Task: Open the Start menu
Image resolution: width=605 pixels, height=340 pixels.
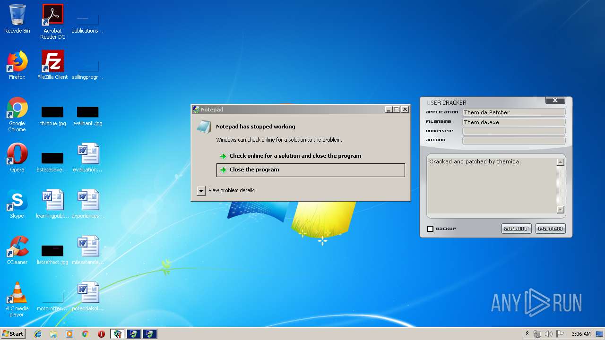Action: tap(13, 334)
